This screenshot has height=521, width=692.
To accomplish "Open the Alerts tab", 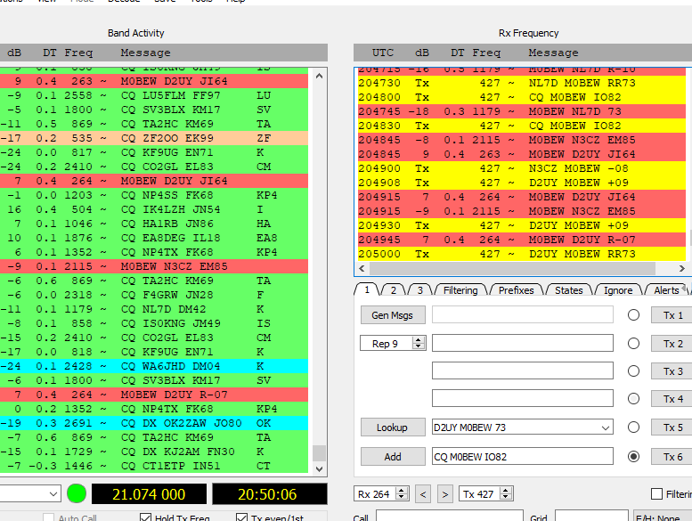I will tap(666, 289).
